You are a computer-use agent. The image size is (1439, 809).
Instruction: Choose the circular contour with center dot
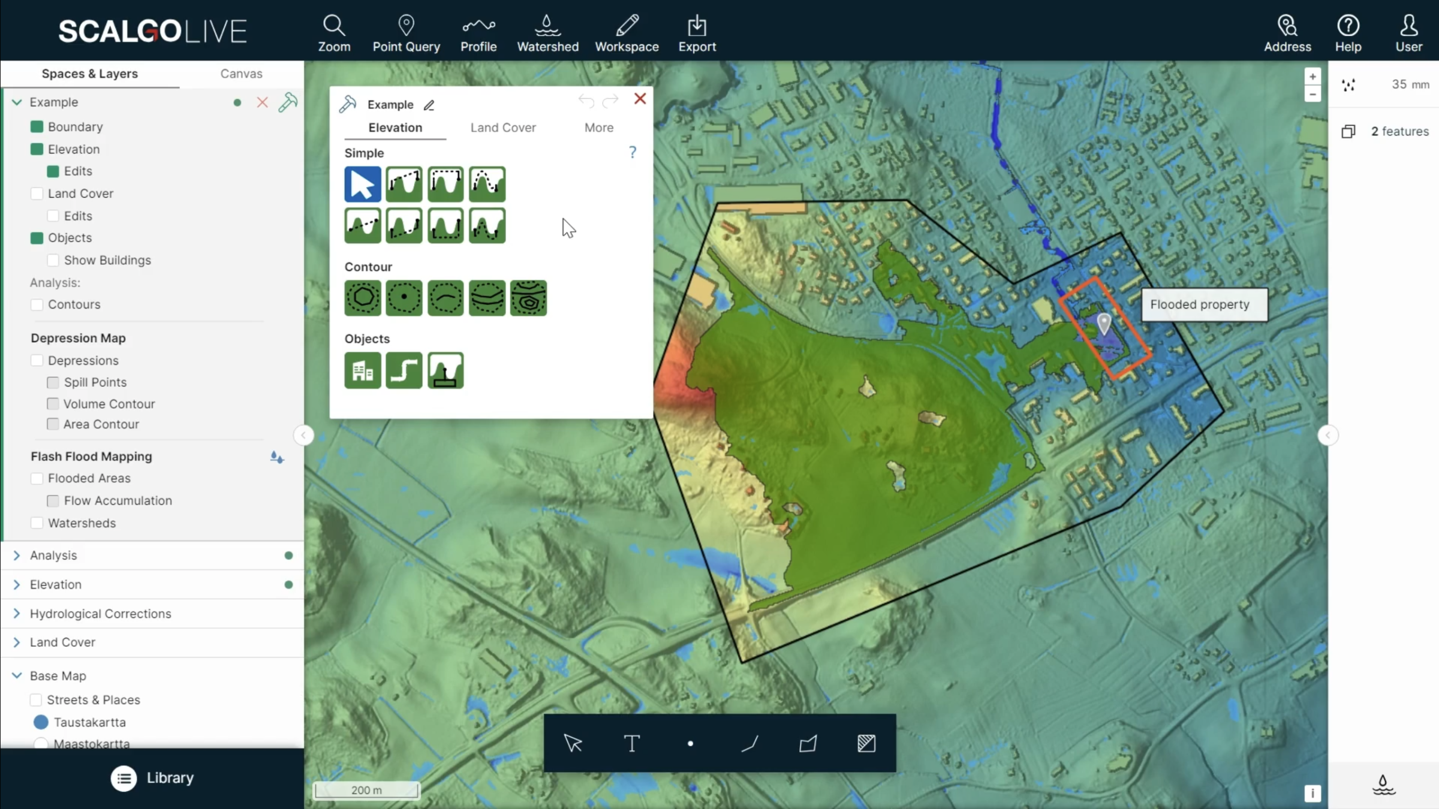click(x=404, y=298)
